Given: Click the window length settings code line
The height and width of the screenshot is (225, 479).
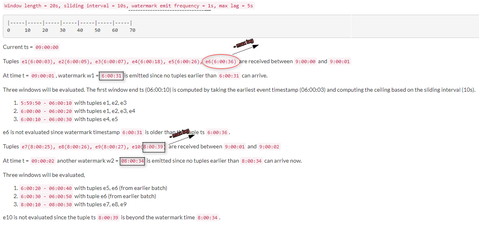Looking at the screenshot, I should pos(129,6).
